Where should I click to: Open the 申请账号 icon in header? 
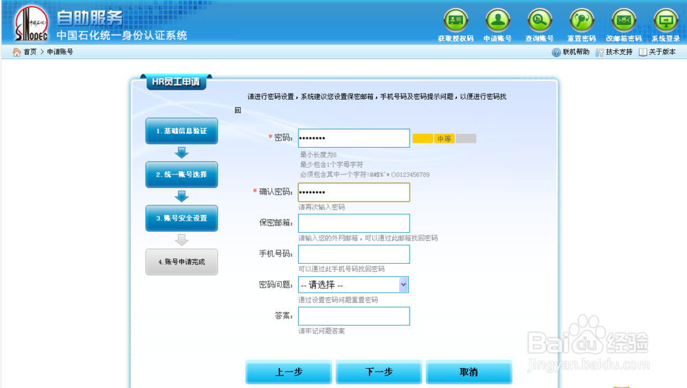click(x=497, y=20)
